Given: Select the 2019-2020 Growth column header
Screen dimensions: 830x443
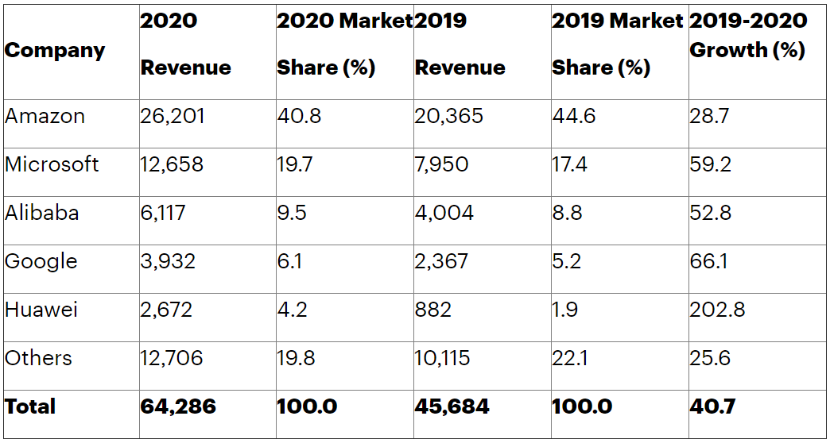Looking at the screenshot, I should 748,36.
